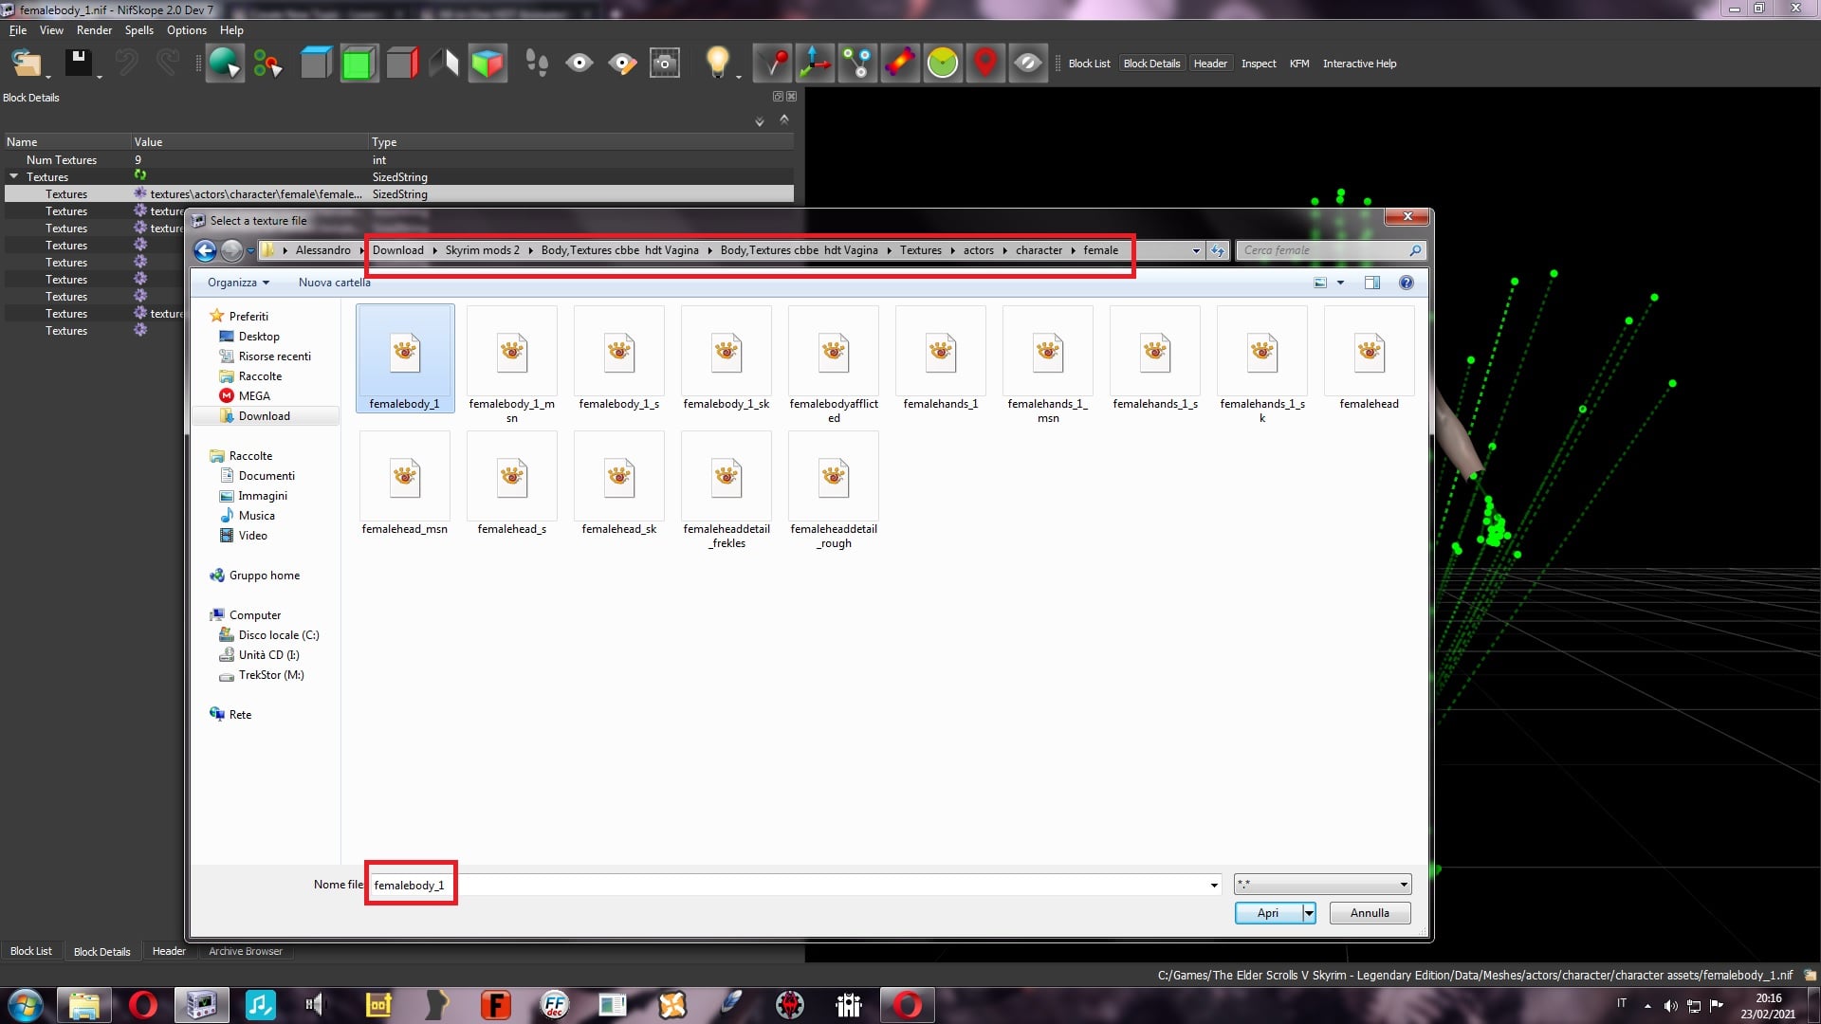The width and height of the screenshot is (1821, 1024).
Task: Open the Options menu
Action: (x=186, y=30)
